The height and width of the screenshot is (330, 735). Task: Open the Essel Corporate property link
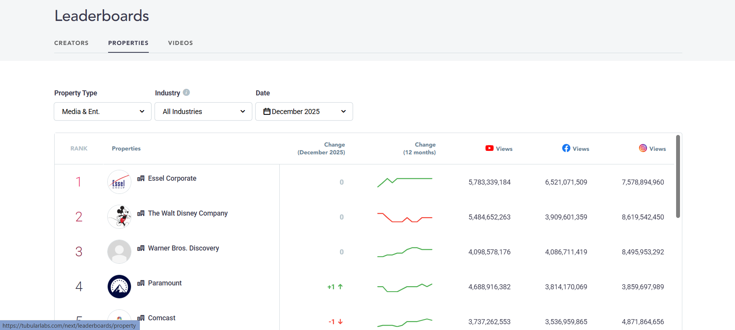[172, 178]
